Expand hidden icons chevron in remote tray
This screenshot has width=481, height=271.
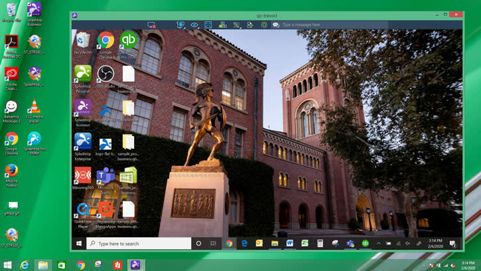(379, 244)
